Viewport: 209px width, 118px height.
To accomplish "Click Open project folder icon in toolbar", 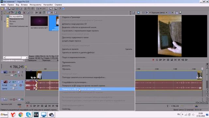I will click(2, 9).
